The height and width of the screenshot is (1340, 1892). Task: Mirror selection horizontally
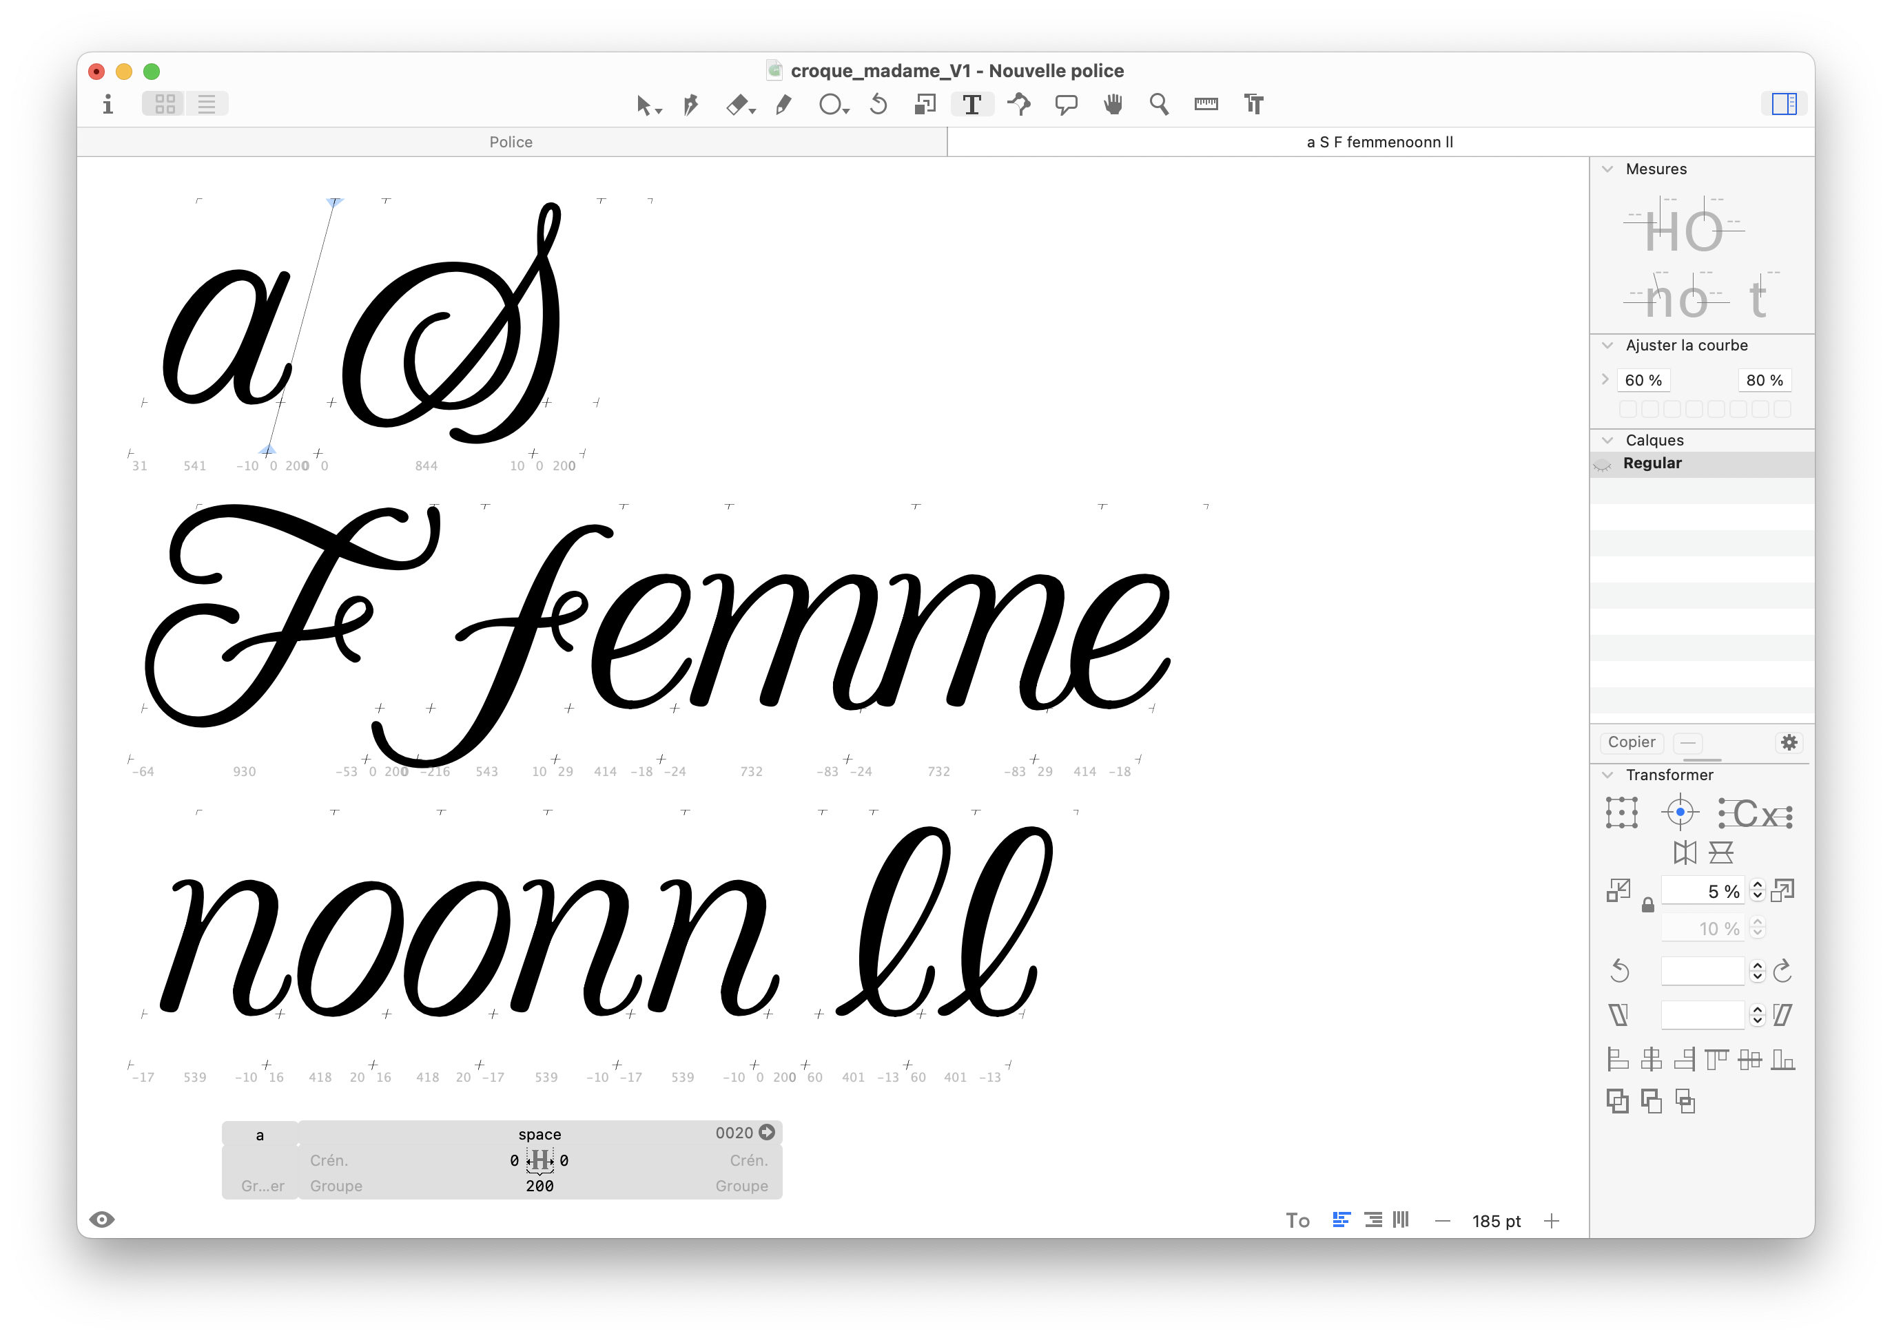[x=1684, y=852]
